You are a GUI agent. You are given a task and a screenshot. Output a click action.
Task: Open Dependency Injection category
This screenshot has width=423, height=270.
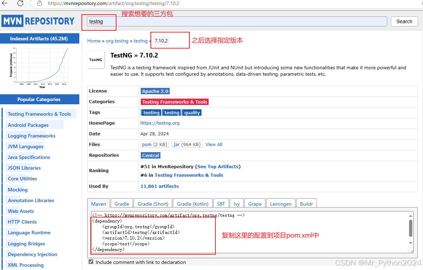pos(33,255)
